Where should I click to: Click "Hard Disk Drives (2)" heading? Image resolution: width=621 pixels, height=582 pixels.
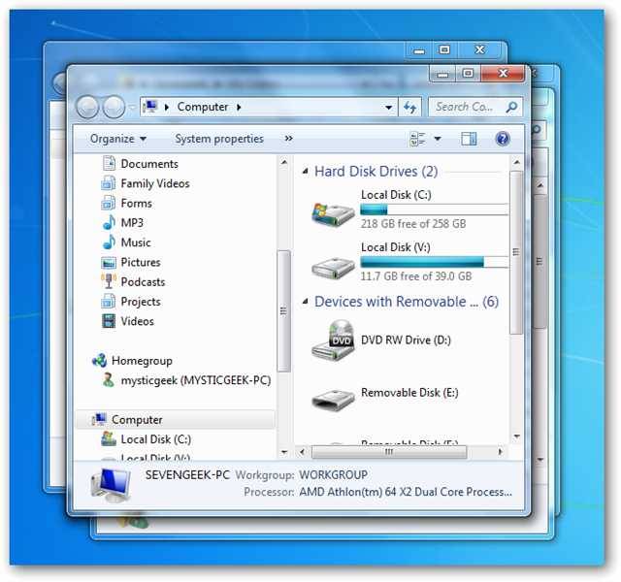[x=376, y=171]
